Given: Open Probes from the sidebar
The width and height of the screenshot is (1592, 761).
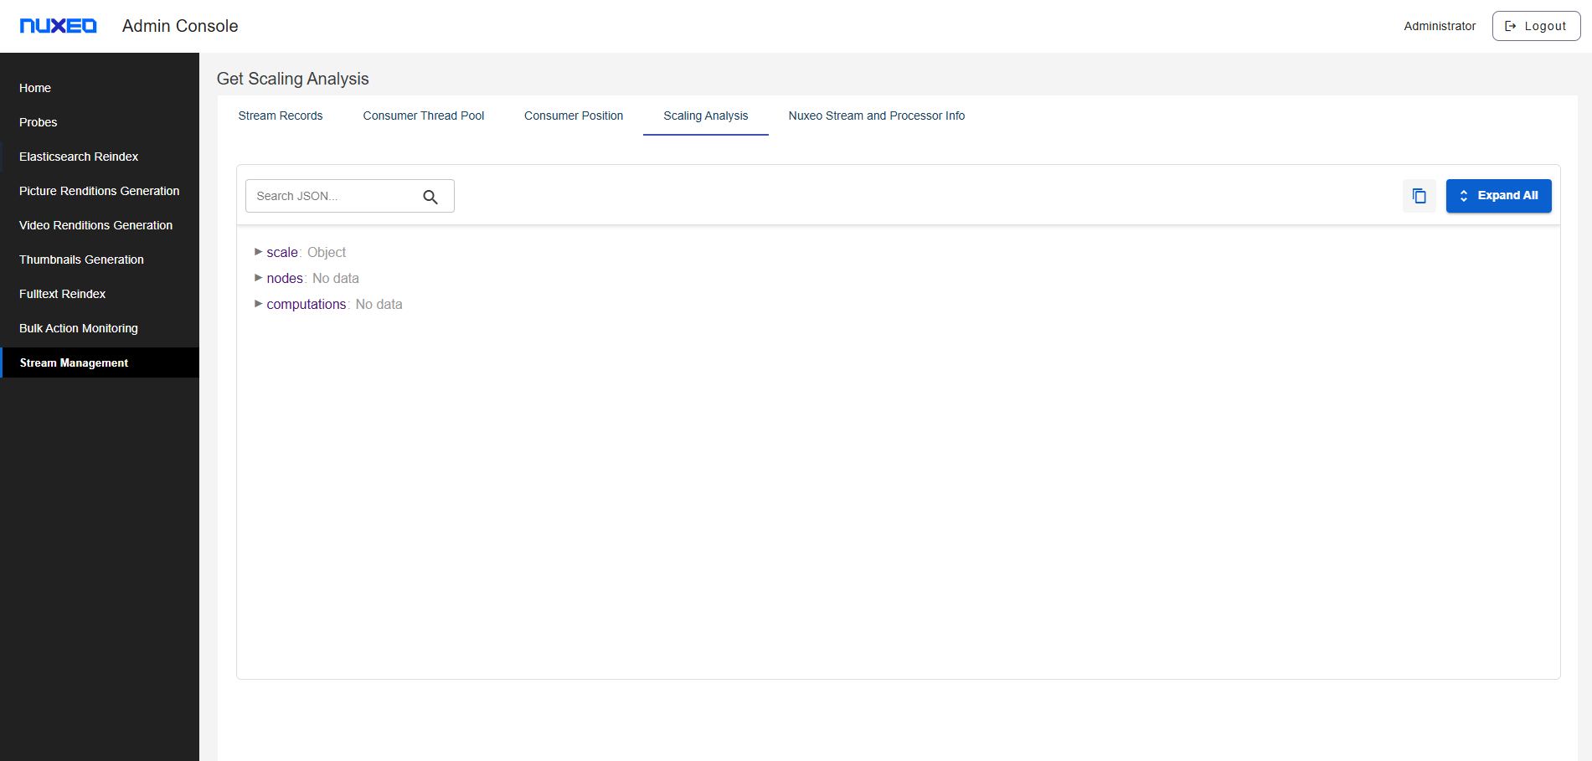Looking at the screenshot, I should (x=39, y=122).
